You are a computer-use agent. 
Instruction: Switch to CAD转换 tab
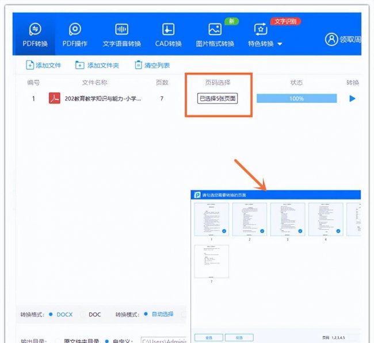click(x=168, y=35)
